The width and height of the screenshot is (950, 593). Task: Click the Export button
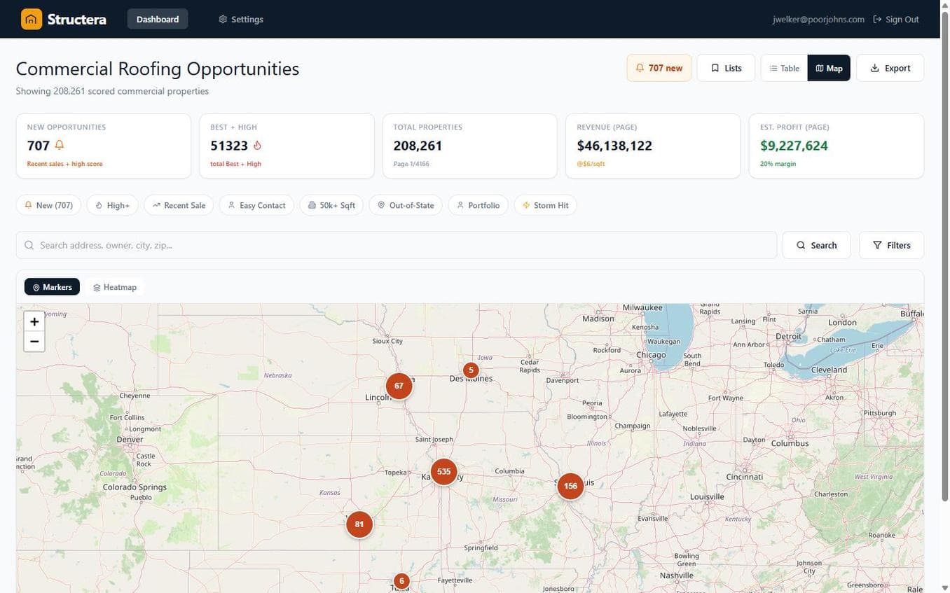890,68
